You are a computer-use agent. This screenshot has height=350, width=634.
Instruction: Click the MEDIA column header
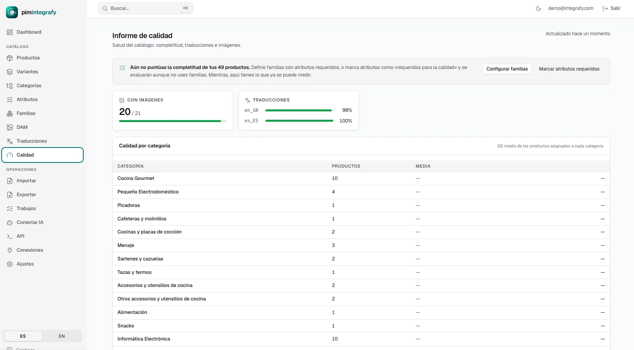423,166
